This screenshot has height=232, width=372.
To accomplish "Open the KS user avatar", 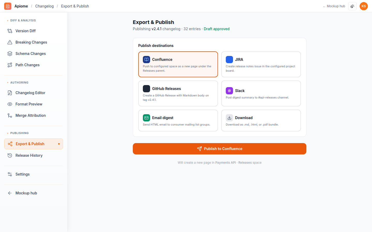I will 364,6.
